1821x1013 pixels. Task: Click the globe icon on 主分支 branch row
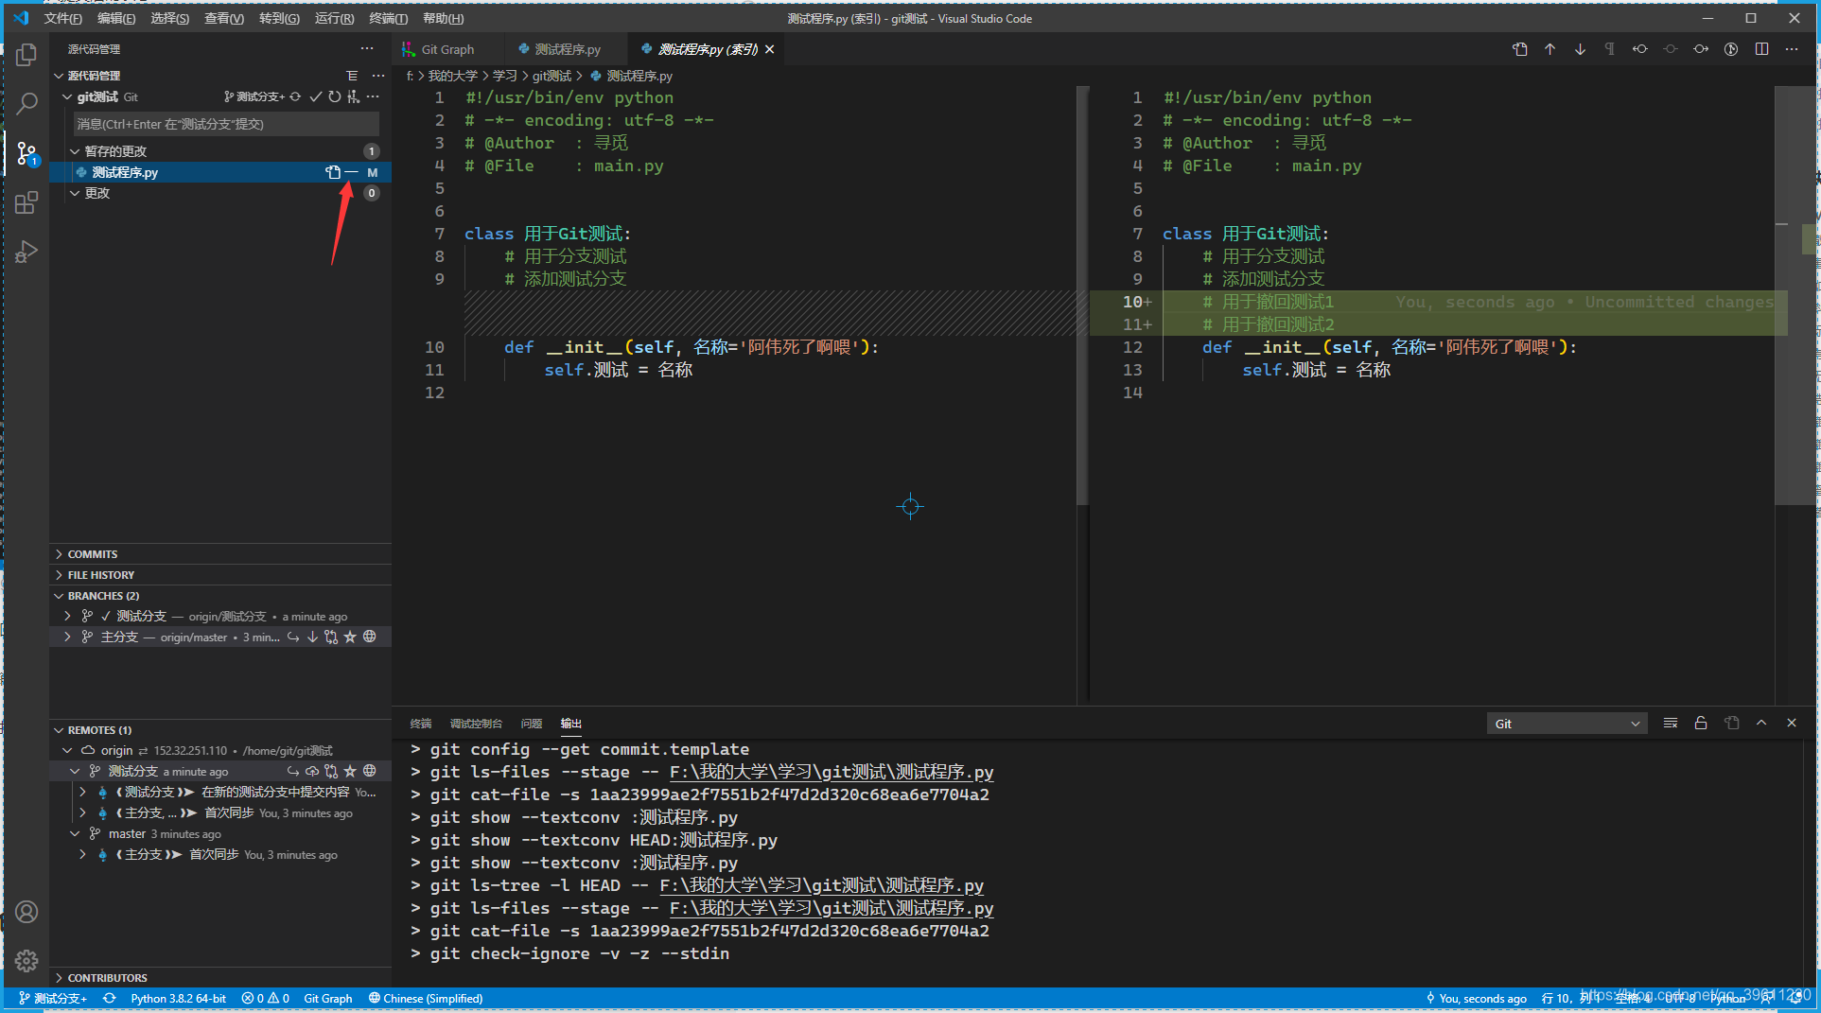[370, 637]
